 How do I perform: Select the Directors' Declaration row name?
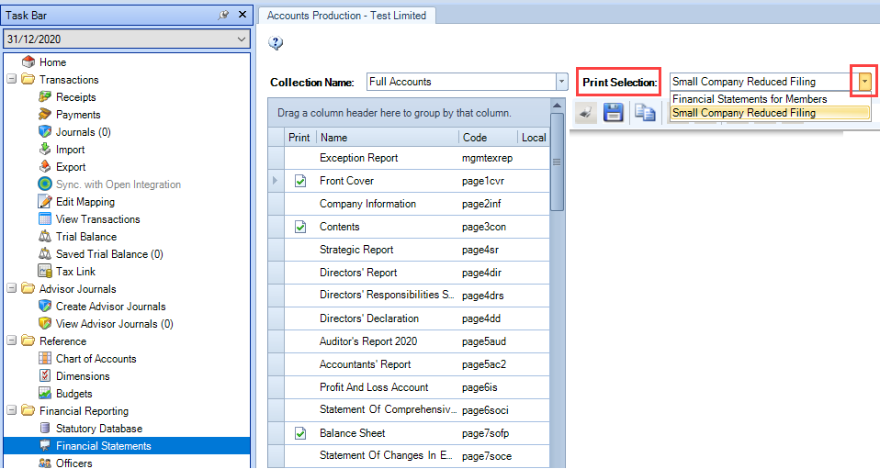coord(369,318)
